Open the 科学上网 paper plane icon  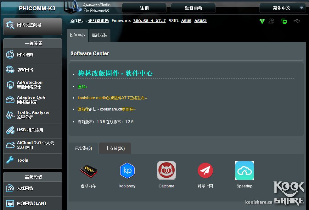(x=205, y=170)
